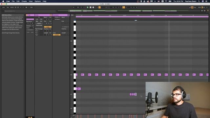Open the Pgm program selector
The image size is (210, 118).
pos(39,35)
